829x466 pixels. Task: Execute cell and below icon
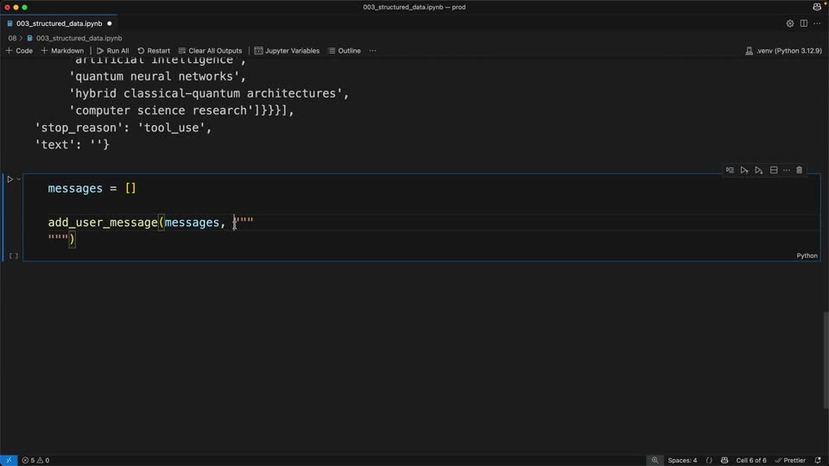tap(759, 170)
